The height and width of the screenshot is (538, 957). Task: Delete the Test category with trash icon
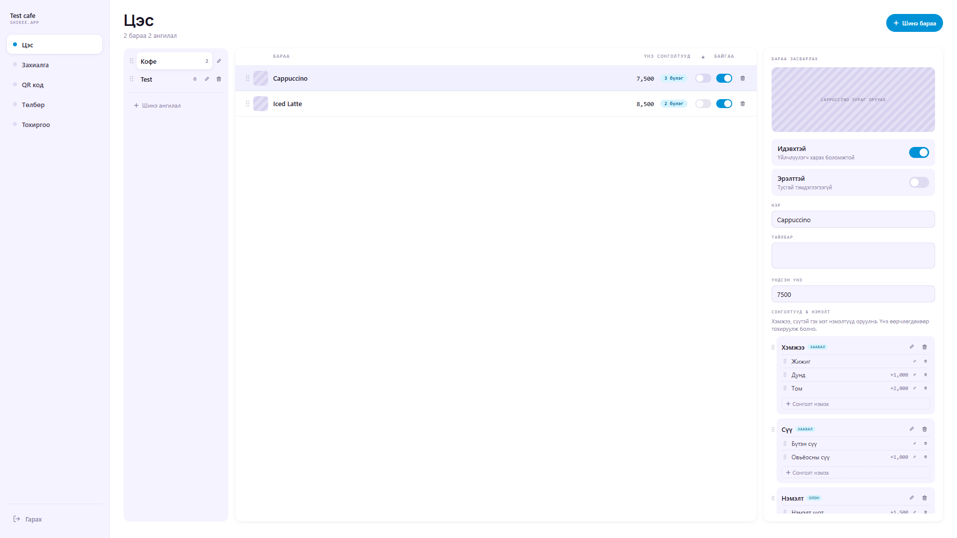coord(219,79)
